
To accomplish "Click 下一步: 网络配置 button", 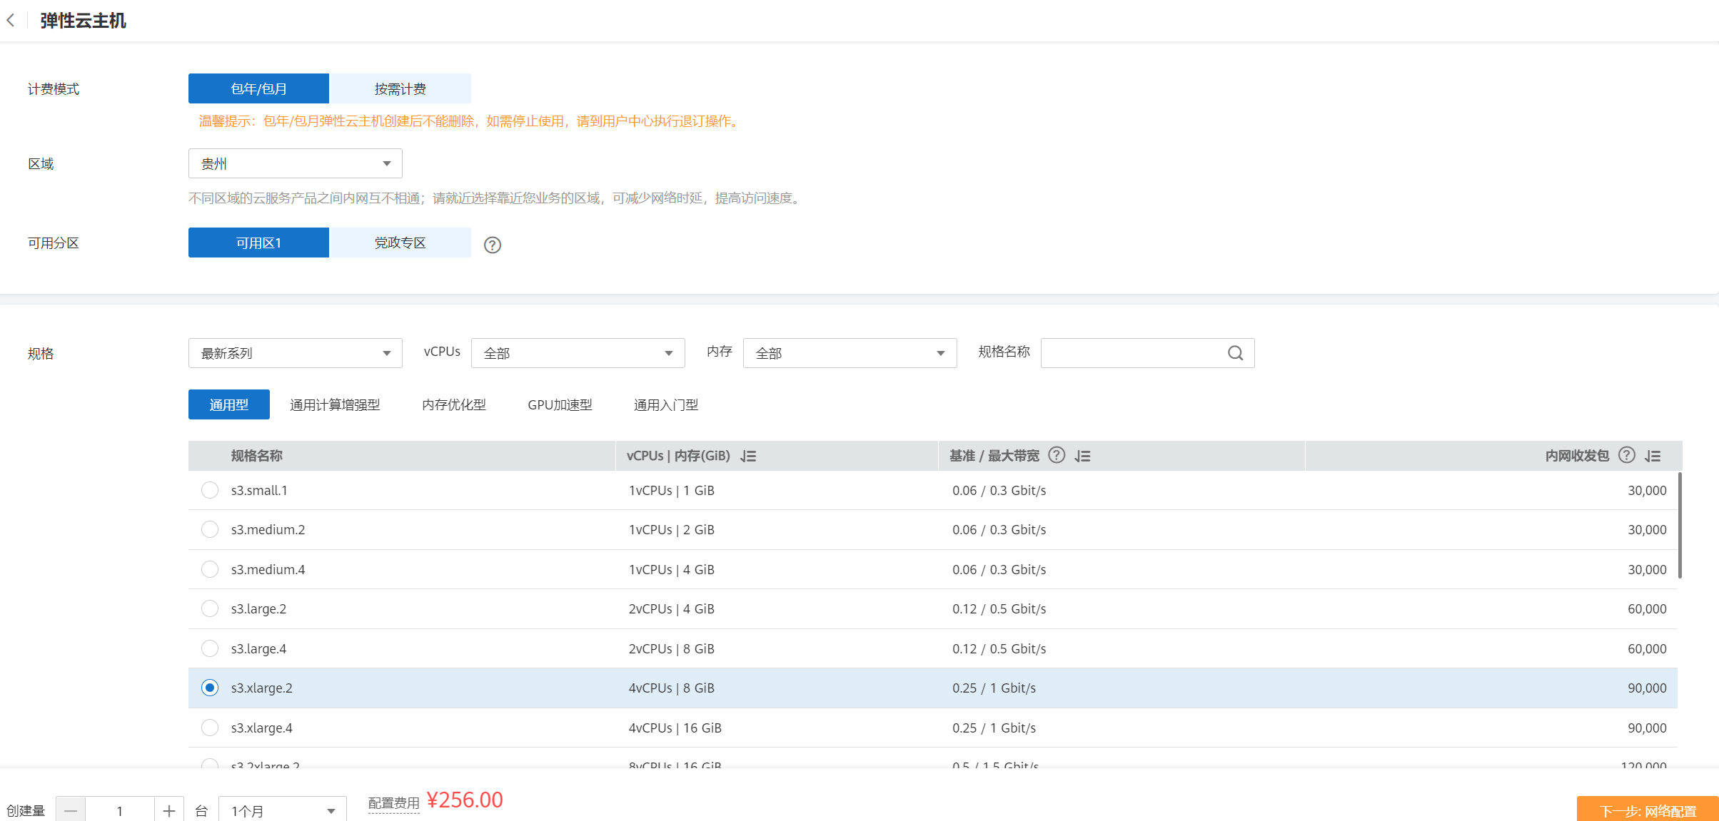I will (1647, 810).
